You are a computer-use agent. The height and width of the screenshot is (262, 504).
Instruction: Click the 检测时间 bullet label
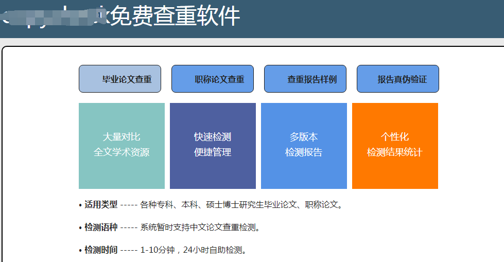tap(101, 250)
